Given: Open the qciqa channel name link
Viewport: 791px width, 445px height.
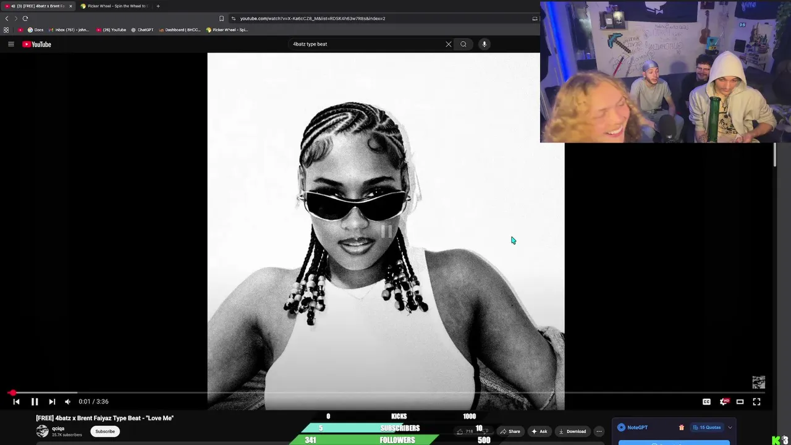Looking at the screenshot, I should click(58, 428).
